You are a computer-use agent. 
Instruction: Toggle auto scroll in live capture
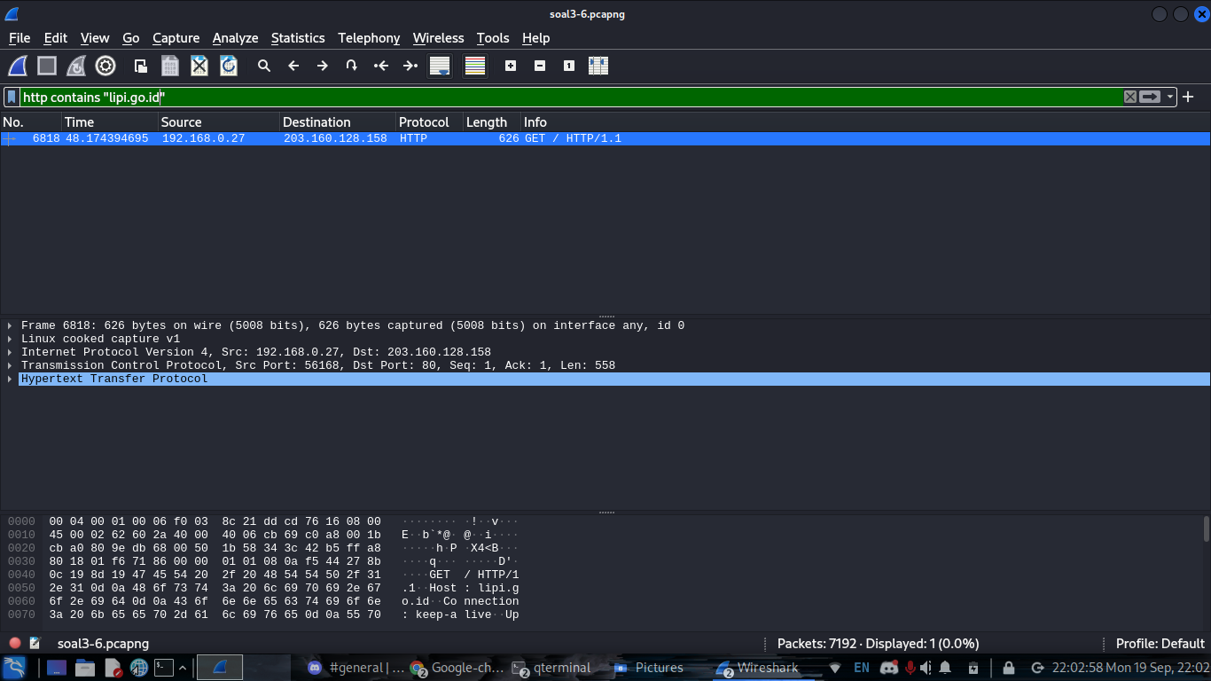click(x=439, y=66)
